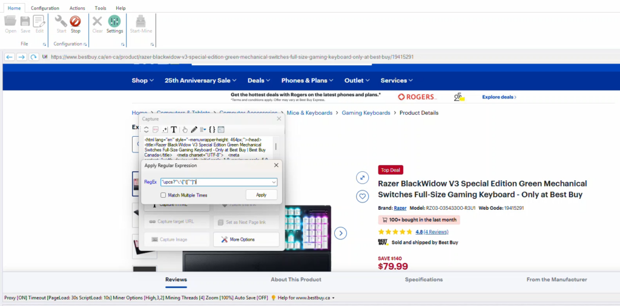Viewport: 620px width, 306px height.
Task: Go forward with browser forward arrow
Action: (21, 57)
